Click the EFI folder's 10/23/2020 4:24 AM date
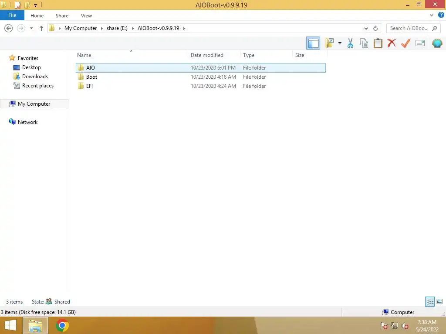The width and height of the screenshot is (446, 334). pyautogui.click(x=213, y=86)
